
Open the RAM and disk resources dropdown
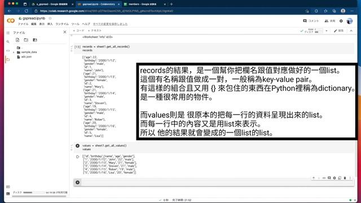click(327, 30)
